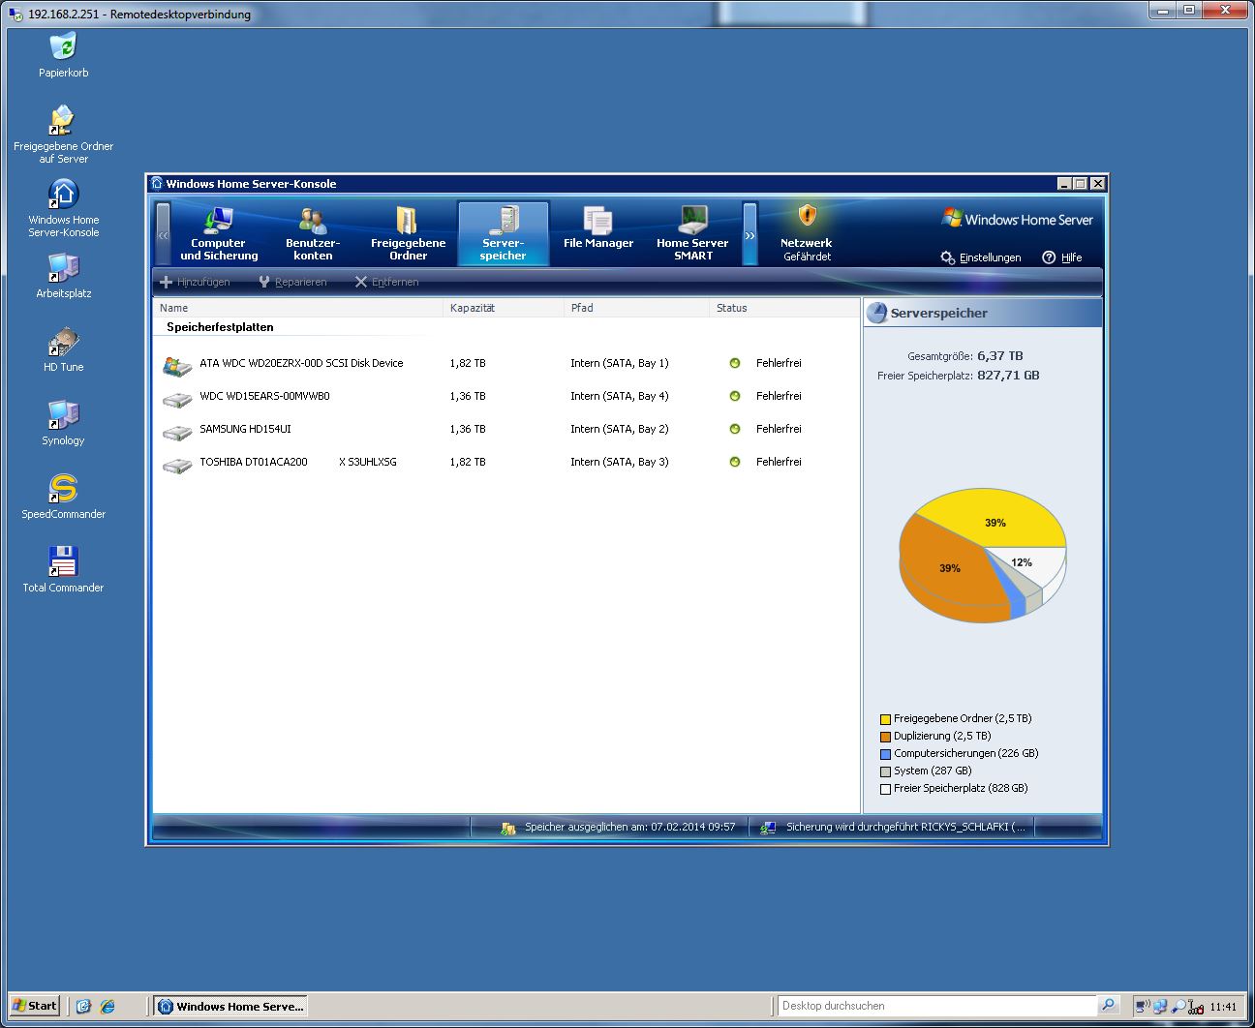
Task: Click the taskbar clock showing 11:41
Action: coord(1223,1007)
